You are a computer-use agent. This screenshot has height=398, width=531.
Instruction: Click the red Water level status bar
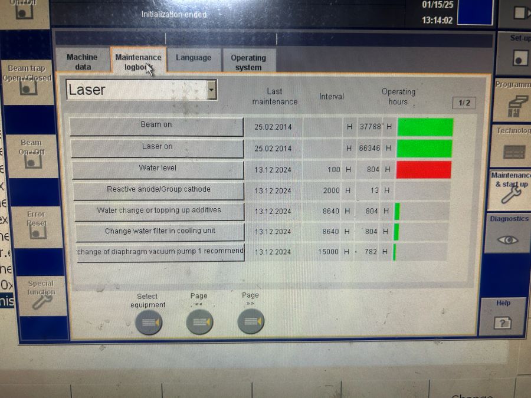[x=423, y=170]
